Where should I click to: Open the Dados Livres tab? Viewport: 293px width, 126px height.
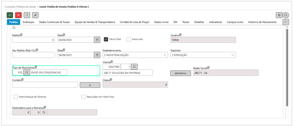(161, 22)
